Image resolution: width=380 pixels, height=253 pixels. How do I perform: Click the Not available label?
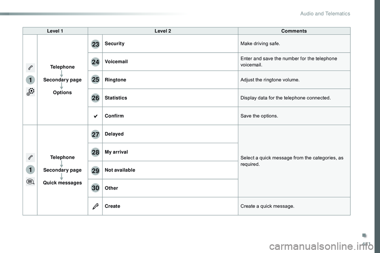coord(120,170)
